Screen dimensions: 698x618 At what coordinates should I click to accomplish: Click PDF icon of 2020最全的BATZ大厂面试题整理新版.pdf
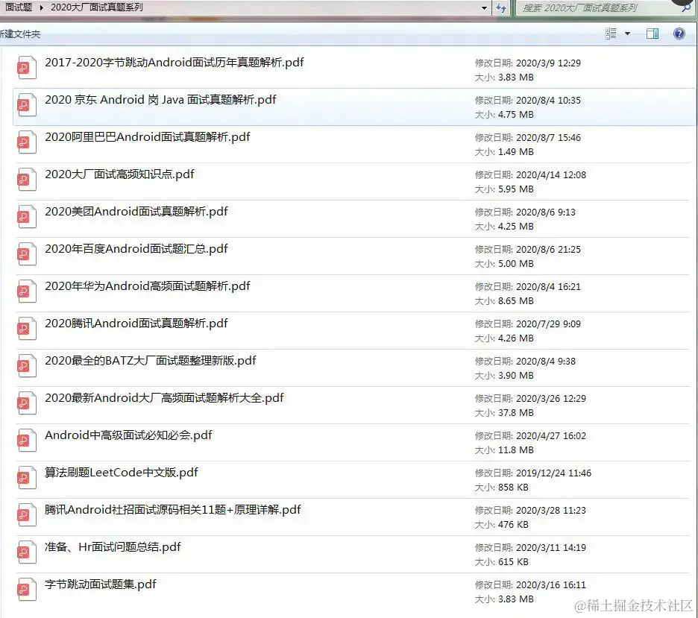pyautogui.click(x=26, y=366)
